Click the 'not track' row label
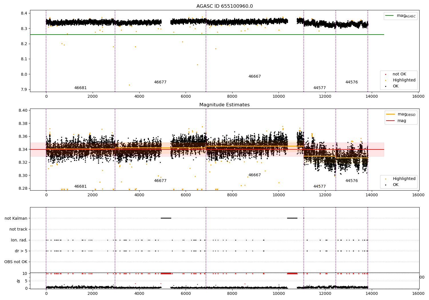Viewport: 429px width, 300px height. [18, 229]
